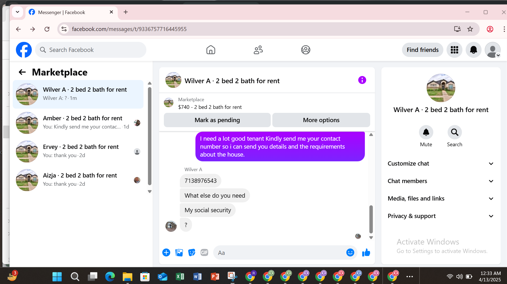This screenshot has width=507, height=284.
Task: Click the chat messages scrollbar
Action: tap(371, 219)
